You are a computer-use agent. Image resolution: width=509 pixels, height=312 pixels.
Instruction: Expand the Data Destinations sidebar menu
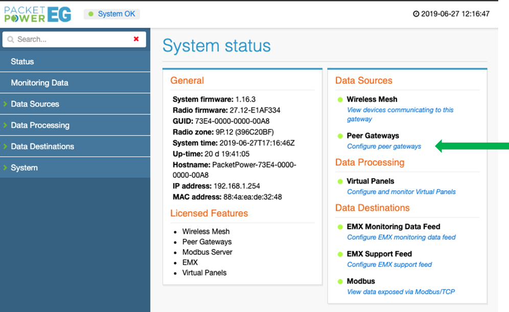coord(42,146)
